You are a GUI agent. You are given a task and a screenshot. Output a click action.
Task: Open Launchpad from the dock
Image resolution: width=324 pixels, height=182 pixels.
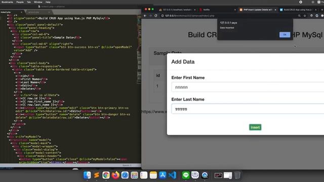click(x=134, y=175)
